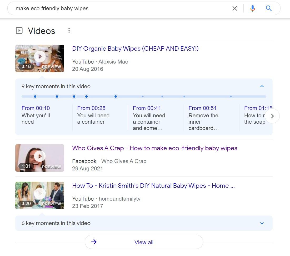Select the last small dot on the key moments timeline

(x=231, y=96)
